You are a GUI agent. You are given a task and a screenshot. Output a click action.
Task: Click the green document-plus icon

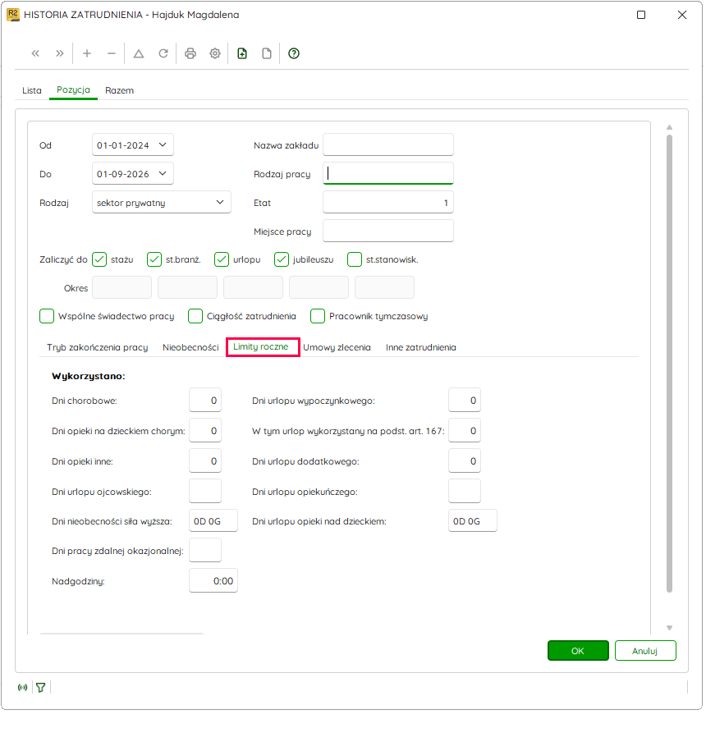coord(242,53)
